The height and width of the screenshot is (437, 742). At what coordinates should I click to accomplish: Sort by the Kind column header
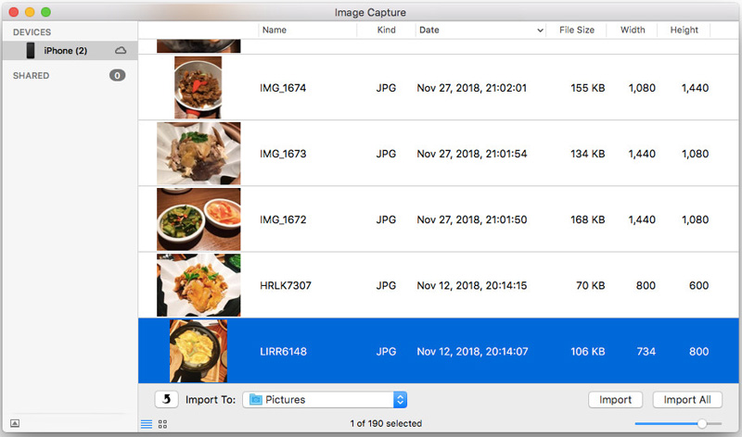pos(386,31)
